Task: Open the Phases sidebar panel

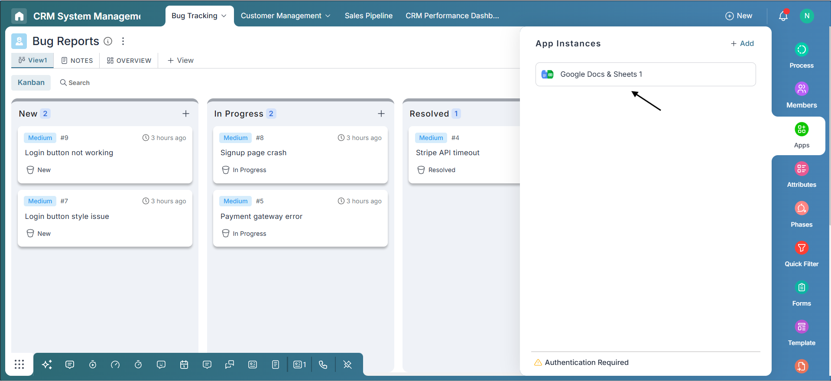Action: (802, 215)
